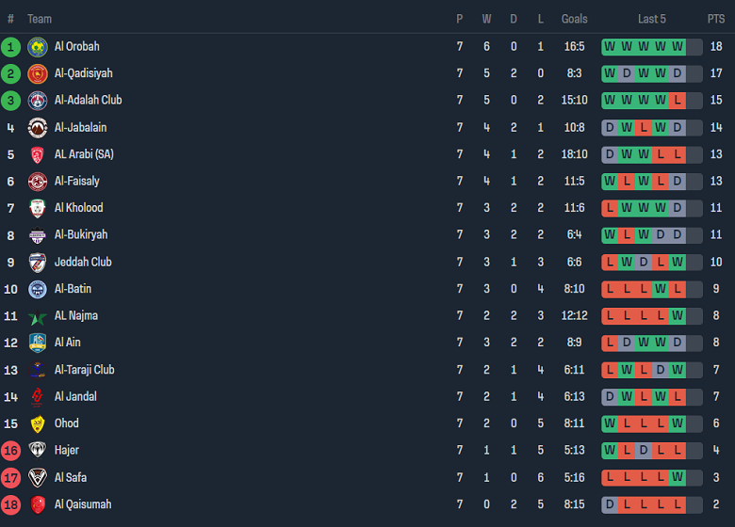Open the Jeddah Club team page
This screenshot has height=527, width=735.
(x=83, y=263)
